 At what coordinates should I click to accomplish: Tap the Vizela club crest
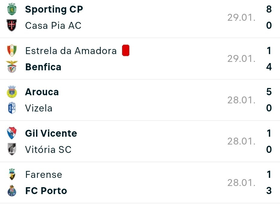coord(12,108)
